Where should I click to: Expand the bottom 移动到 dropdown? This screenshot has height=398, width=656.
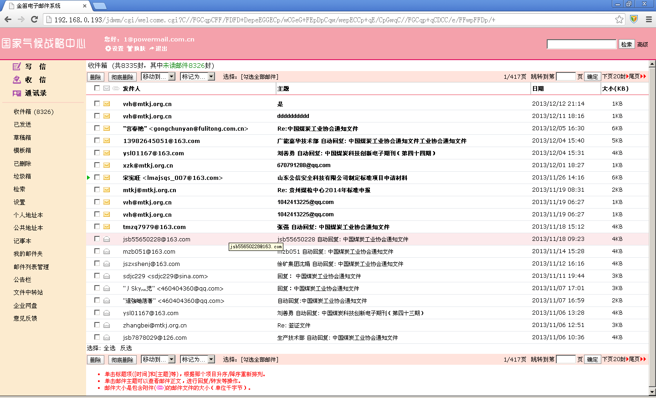coord(172,359)
